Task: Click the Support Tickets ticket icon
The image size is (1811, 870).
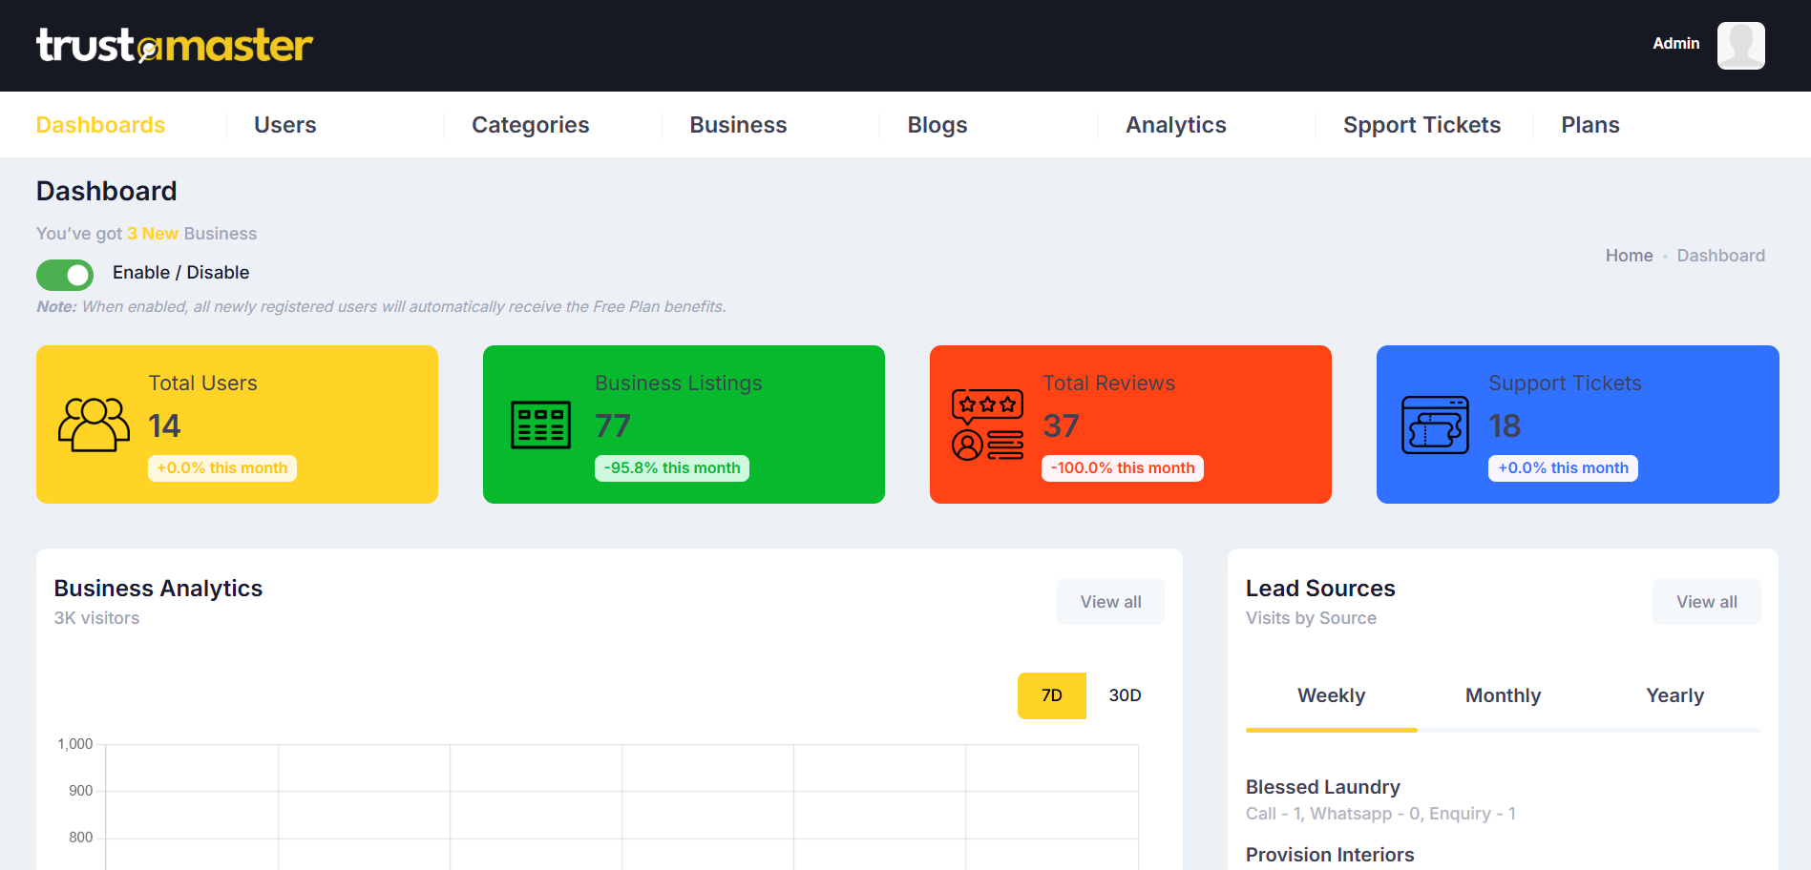Action: [x=1434, y=425]
